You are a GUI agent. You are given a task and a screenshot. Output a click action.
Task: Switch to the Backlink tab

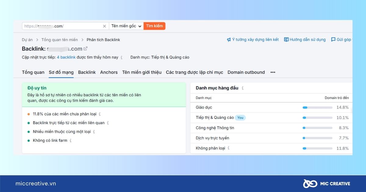[x=87, y=72]
